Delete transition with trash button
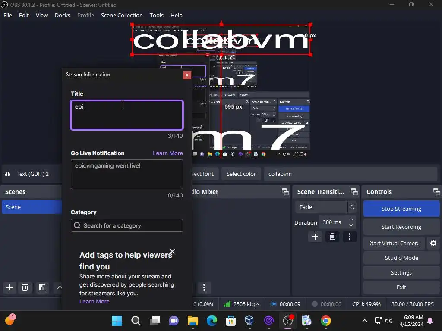442x331 pixels. [332, 237]
